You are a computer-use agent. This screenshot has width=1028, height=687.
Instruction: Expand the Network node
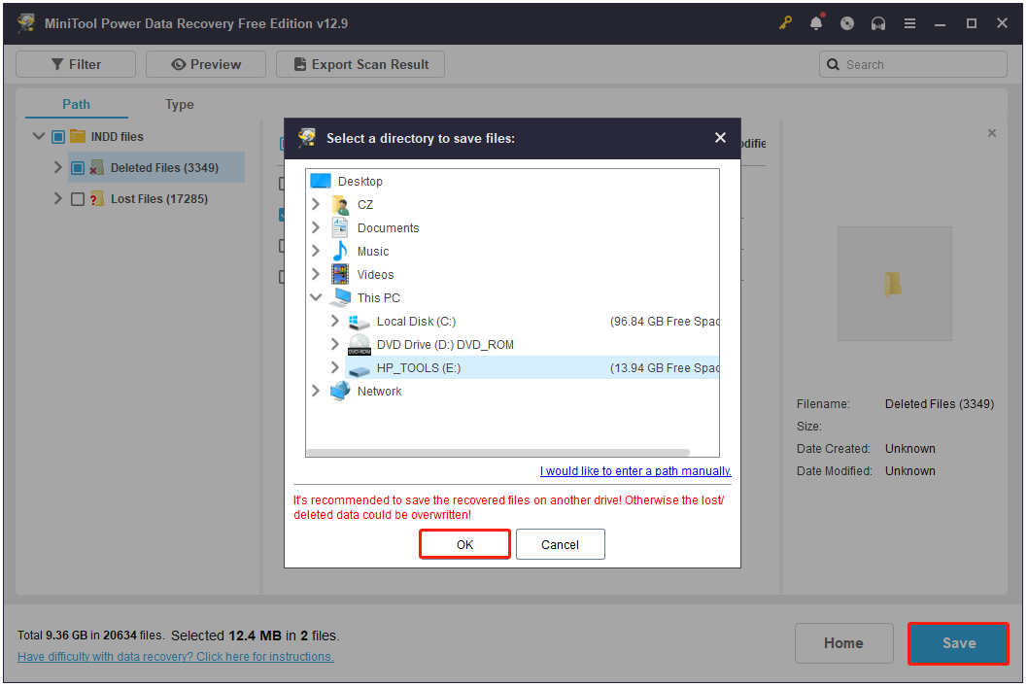tap(316, 391)
